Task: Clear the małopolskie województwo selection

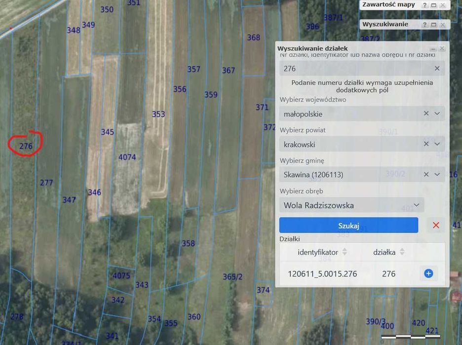Action: click(x=426, y=114)
